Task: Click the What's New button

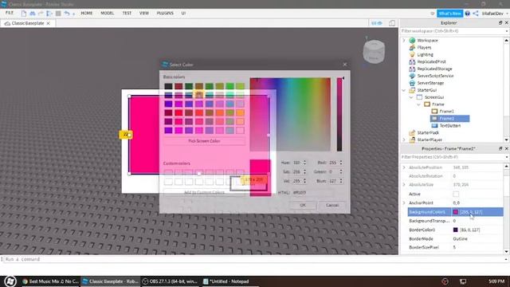Action: (x=449, y=14)
